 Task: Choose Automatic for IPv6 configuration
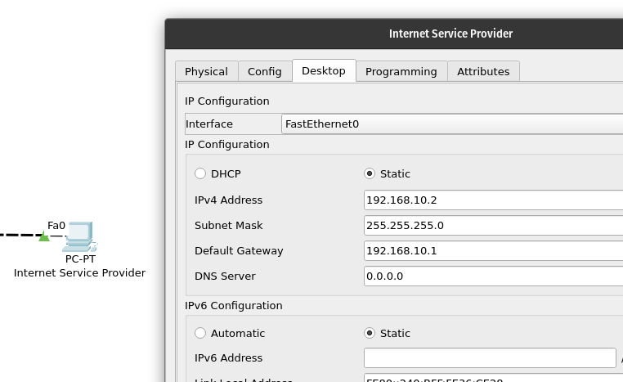[x=201, y=333]
